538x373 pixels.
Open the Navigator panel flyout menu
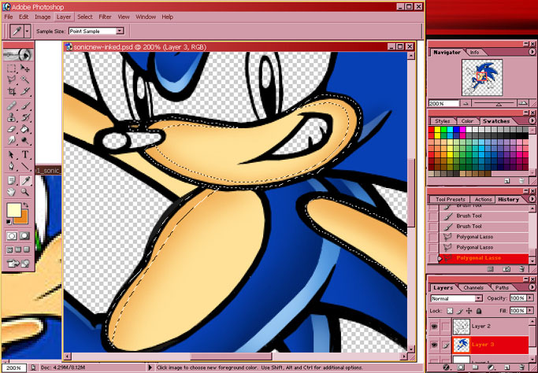click(x=532, y=52)
